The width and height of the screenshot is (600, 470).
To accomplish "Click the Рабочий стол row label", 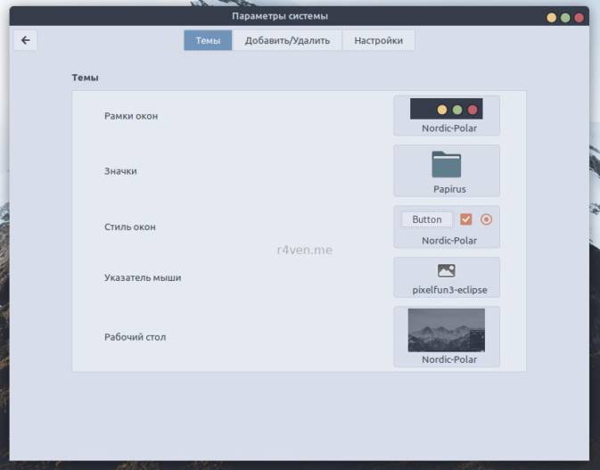I will click(x=135, y=337).
